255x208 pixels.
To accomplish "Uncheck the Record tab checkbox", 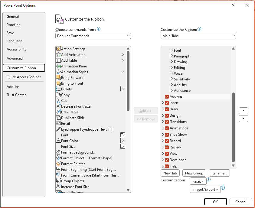I will point(167,141).
